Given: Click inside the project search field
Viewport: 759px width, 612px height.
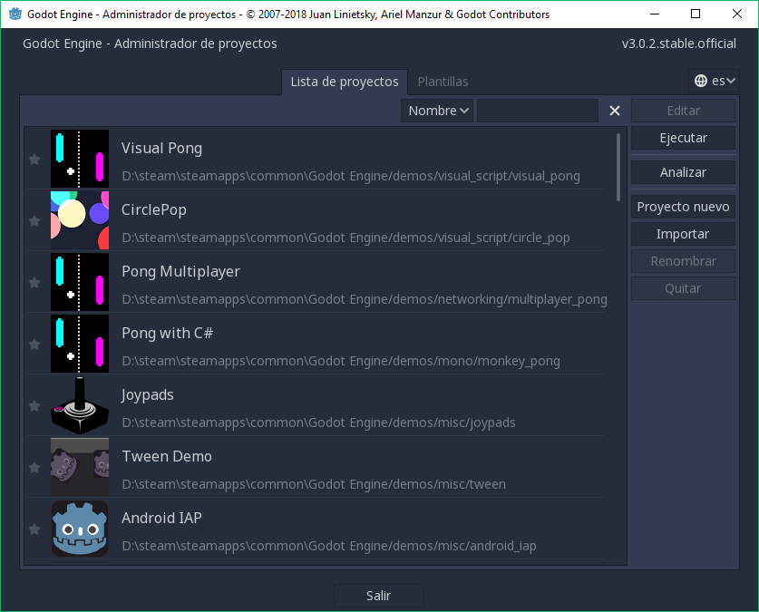Looking at the screenshot, I should tap(537, 111).
